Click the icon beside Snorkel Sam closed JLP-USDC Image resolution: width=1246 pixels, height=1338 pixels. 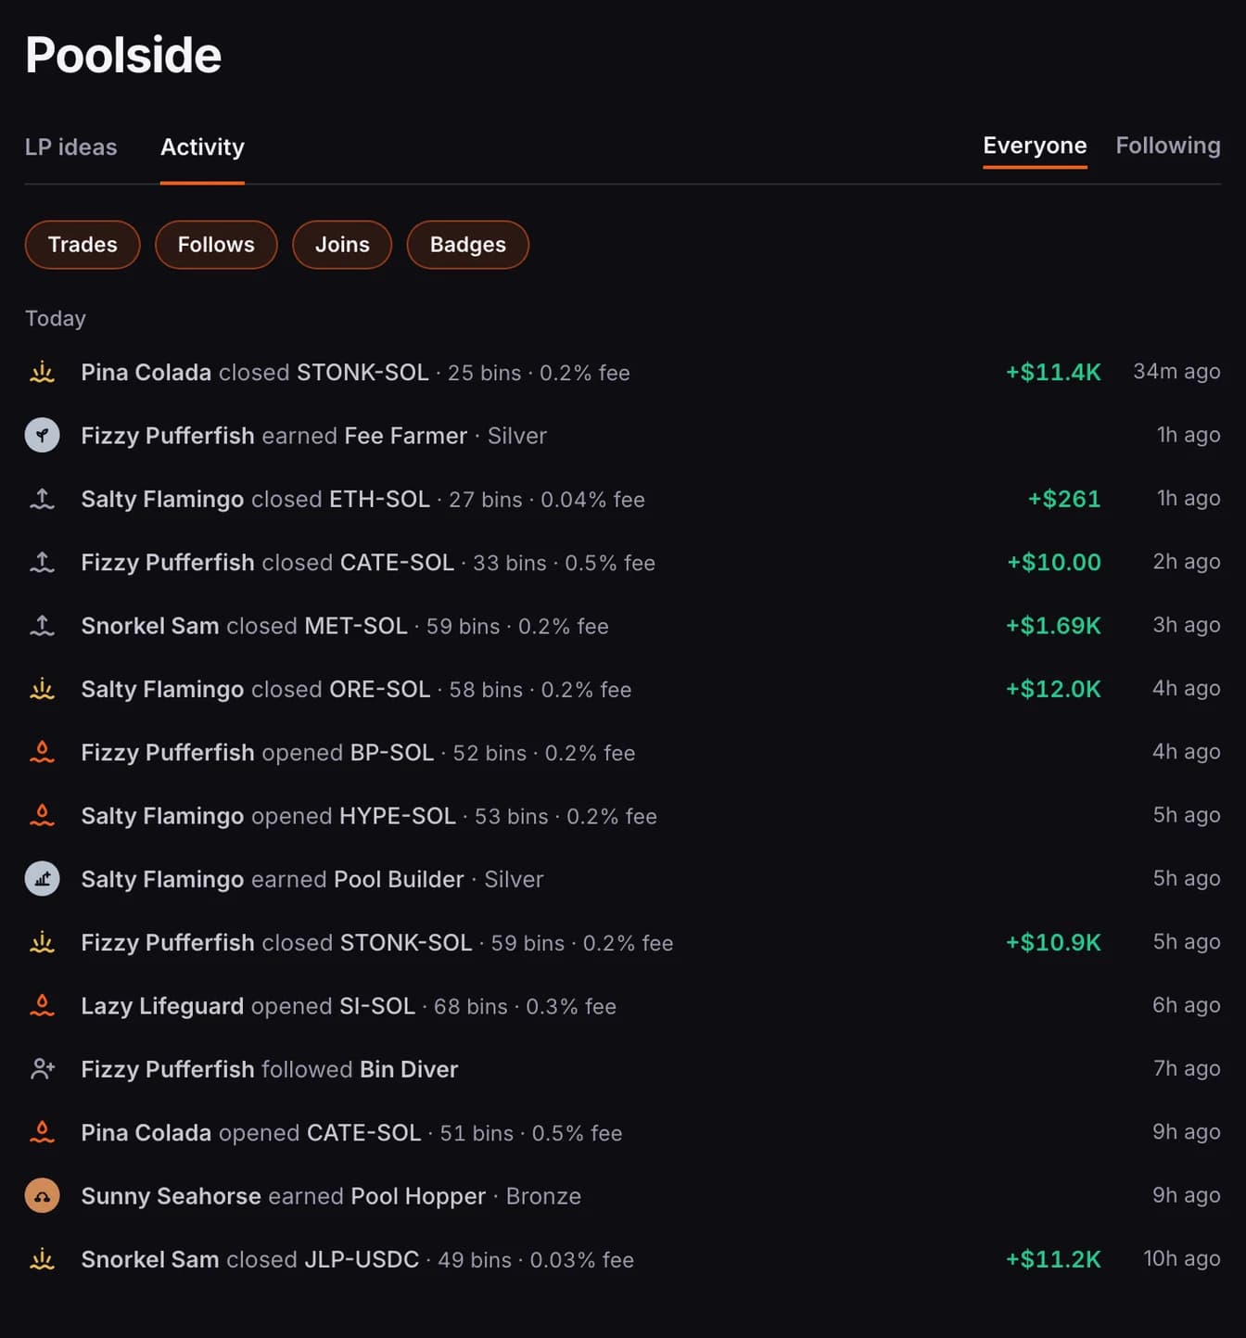(42, 1259)
